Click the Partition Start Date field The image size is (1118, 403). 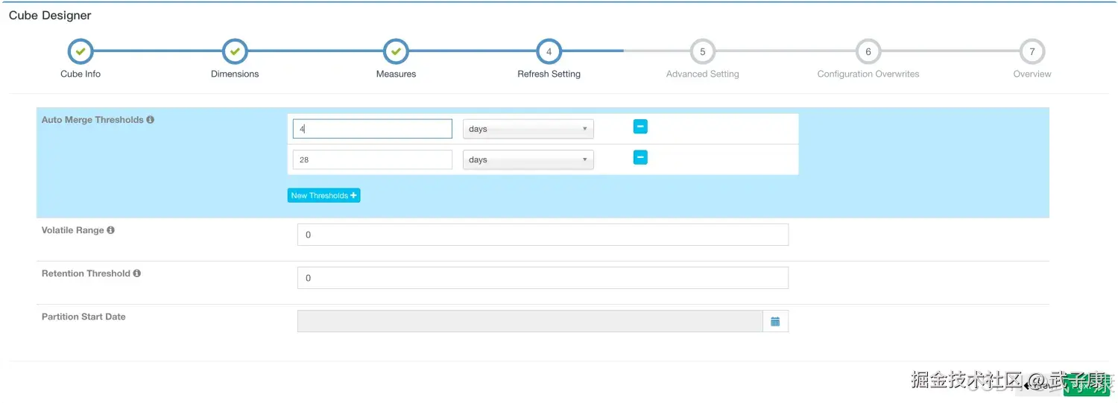coord(530,321)
